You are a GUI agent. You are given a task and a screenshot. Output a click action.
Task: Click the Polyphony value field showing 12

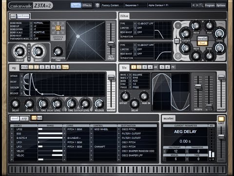[175, 151]
